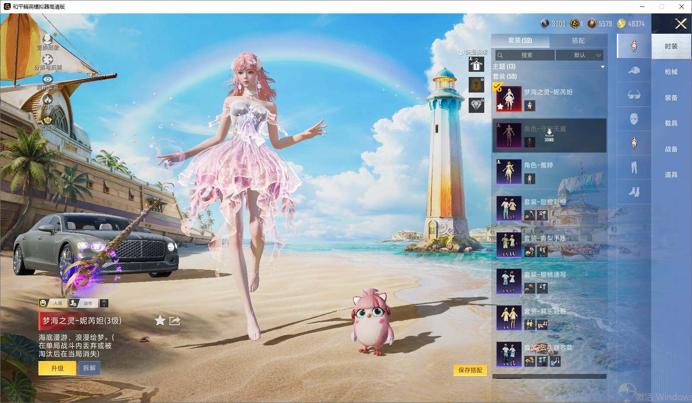Toggle the 展示设置 eye display setting
The height and width of the screenshot is (403, 692).
pos(48,79)
